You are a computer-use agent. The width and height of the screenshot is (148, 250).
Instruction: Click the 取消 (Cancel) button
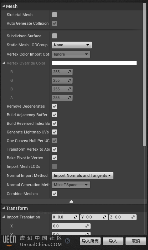136,241
